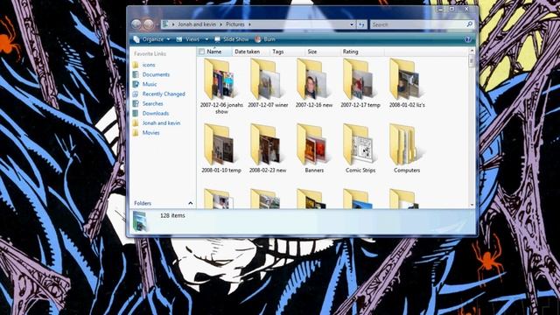The image size is (560, 315).
Task: Toggle the select-all checkbox in header
Action: pos(201,52)
